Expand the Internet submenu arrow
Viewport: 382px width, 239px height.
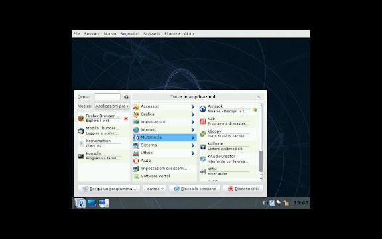coord(193,130)
